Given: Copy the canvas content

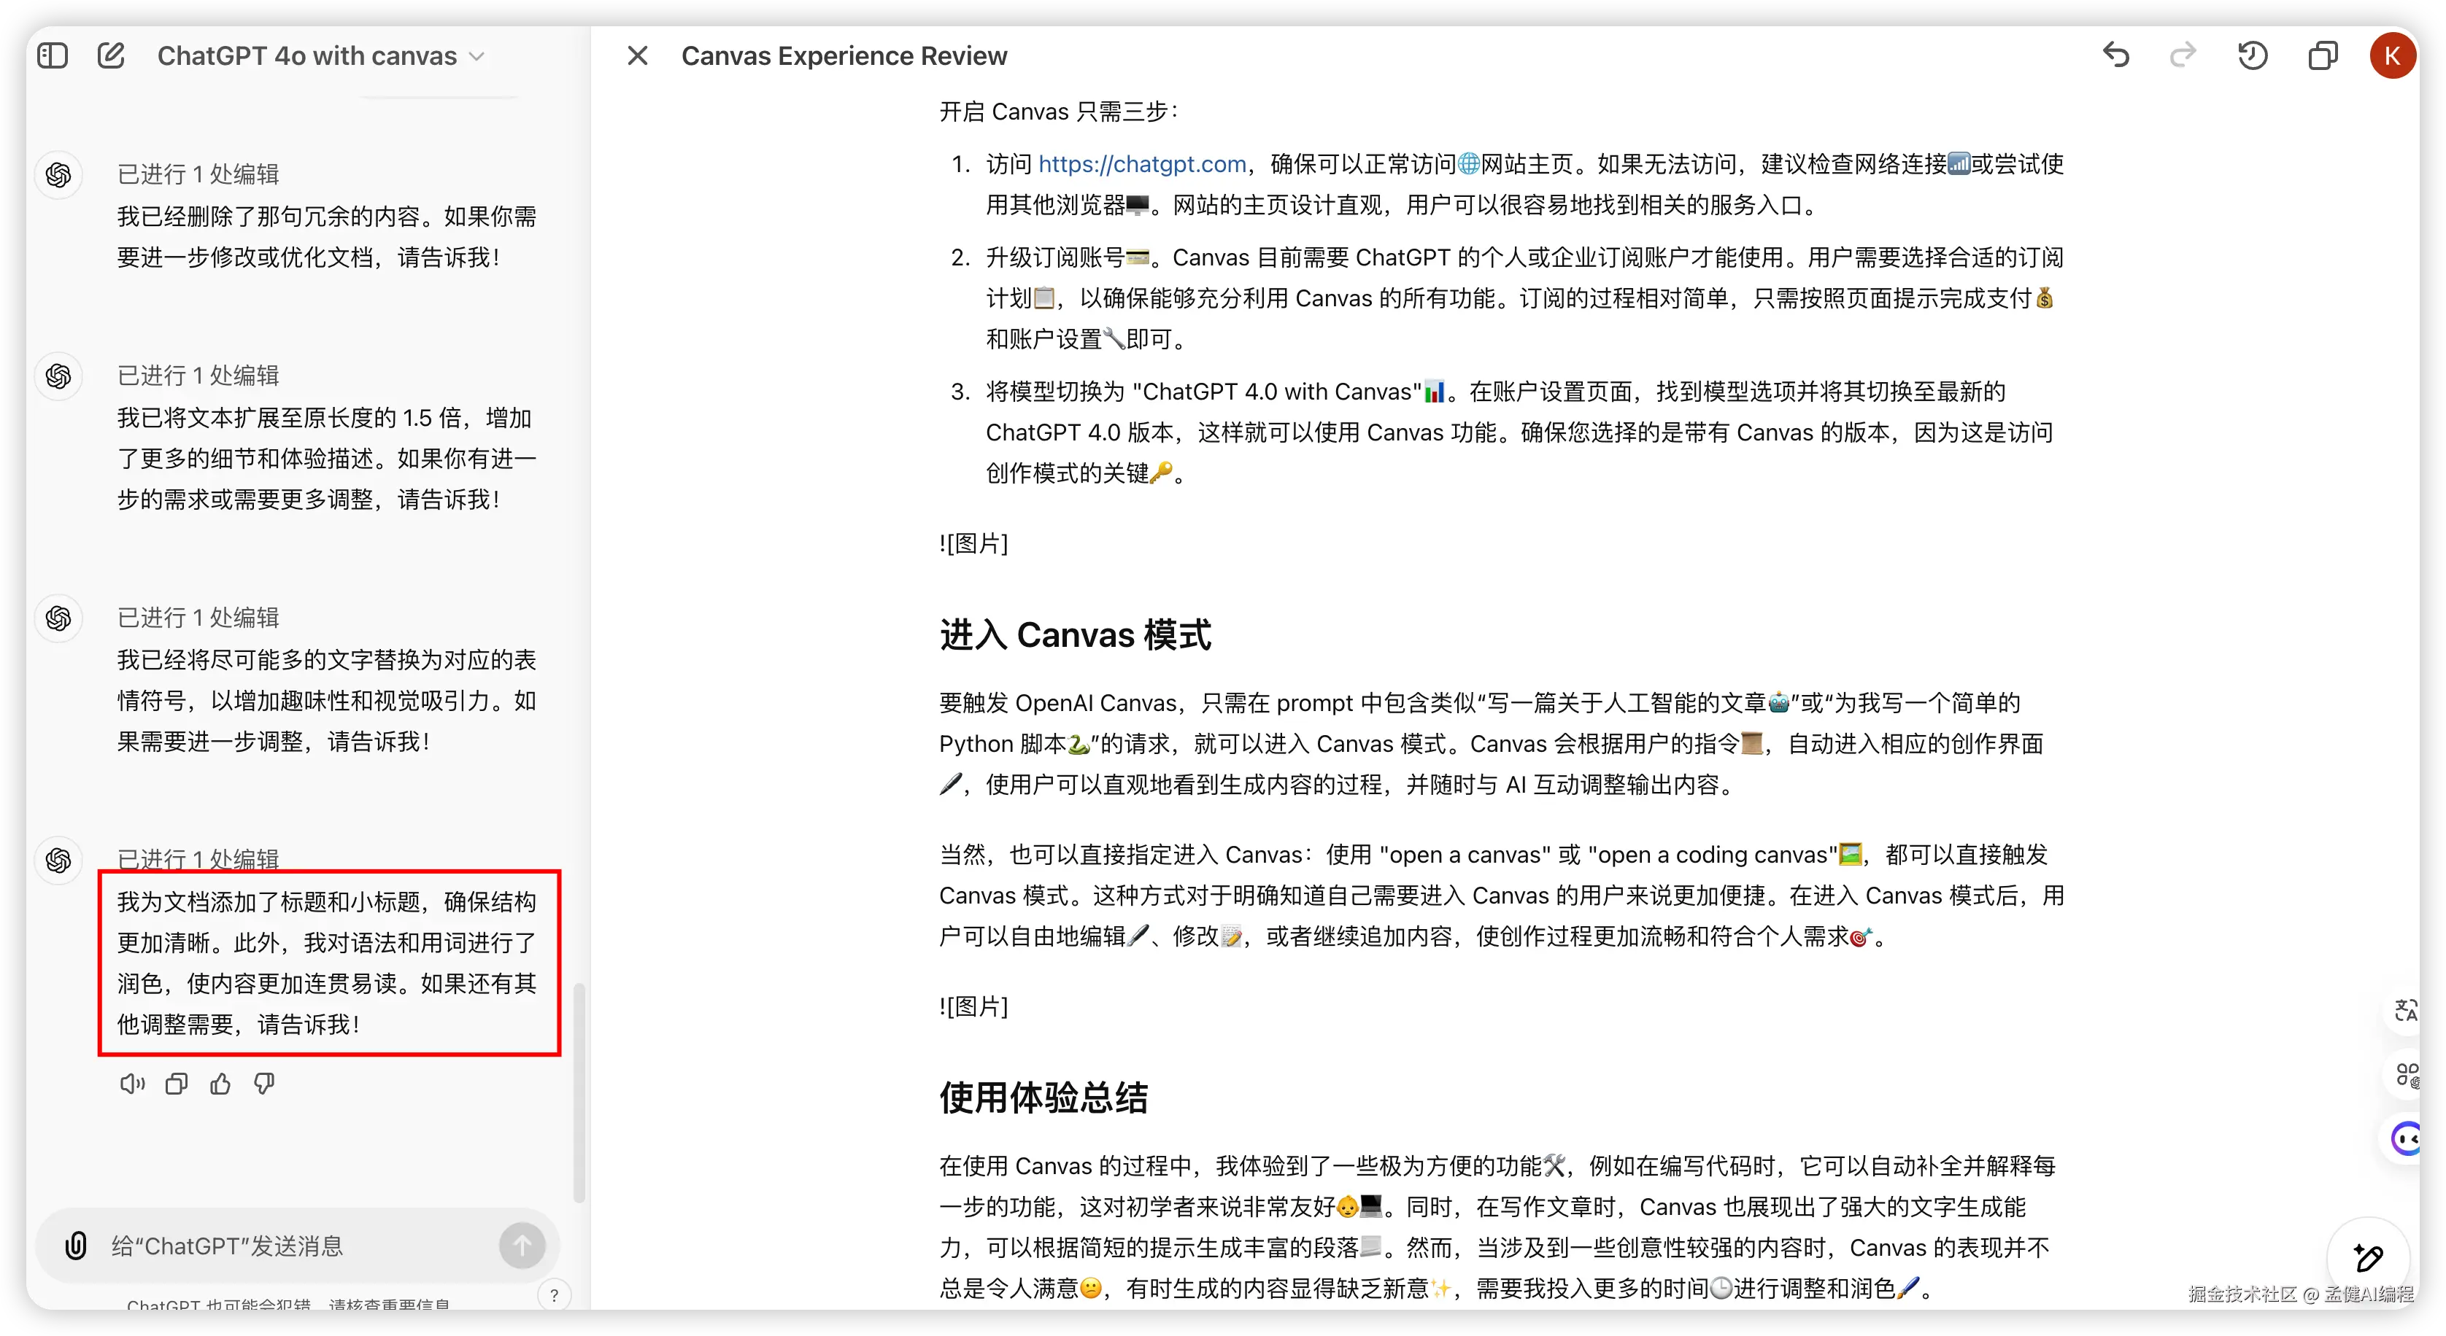Looking at the screenshot, I should tap(2323, 56).
